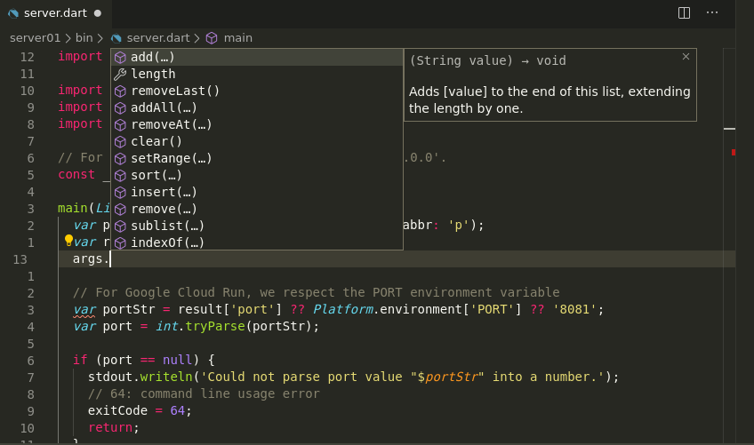Click the '8081' string literal
This screenshot has height=445, width=754.
coord(574,309)
